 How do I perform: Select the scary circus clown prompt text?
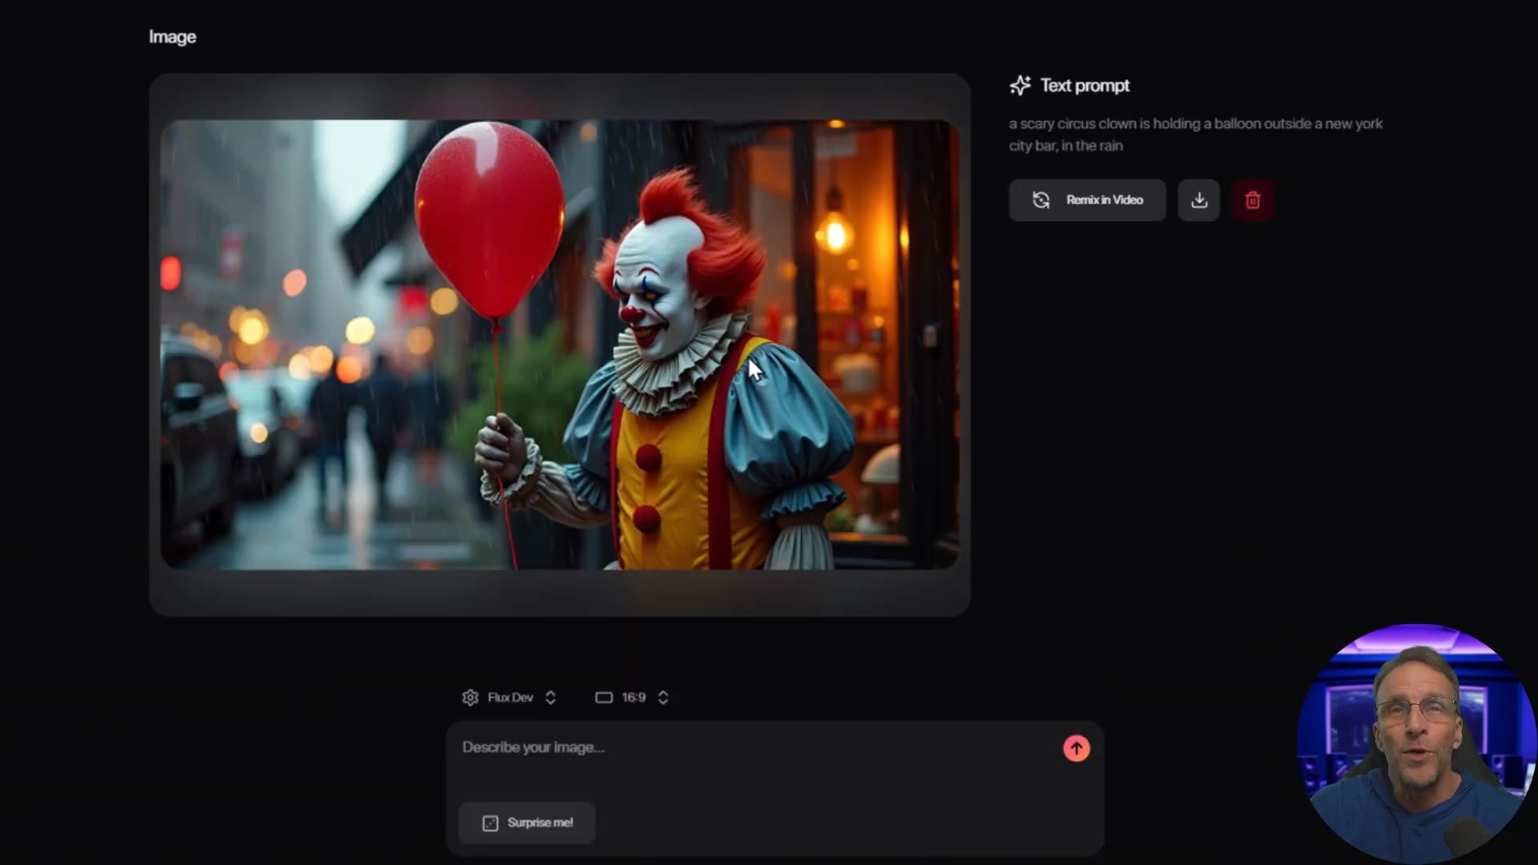1195,135
